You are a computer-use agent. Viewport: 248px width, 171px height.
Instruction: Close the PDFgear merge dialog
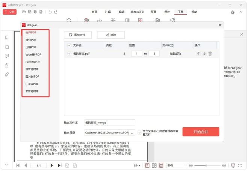(x=220, y=25)
